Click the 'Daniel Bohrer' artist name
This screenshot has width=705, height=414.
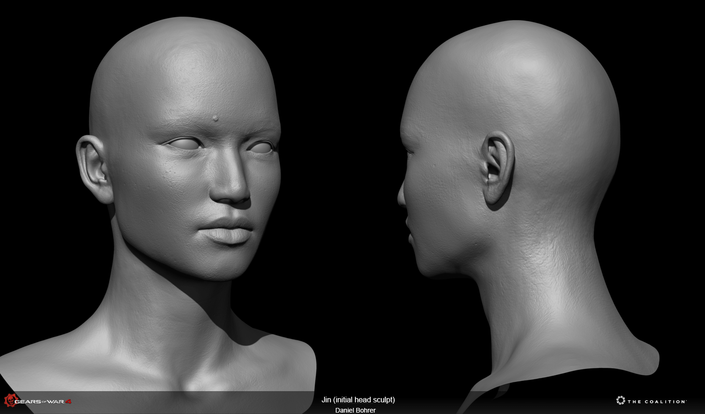pyautogui.click(x=355, y=410)
